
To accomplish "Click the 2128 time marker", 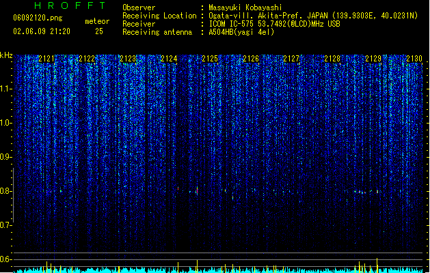I will [332, 59].
